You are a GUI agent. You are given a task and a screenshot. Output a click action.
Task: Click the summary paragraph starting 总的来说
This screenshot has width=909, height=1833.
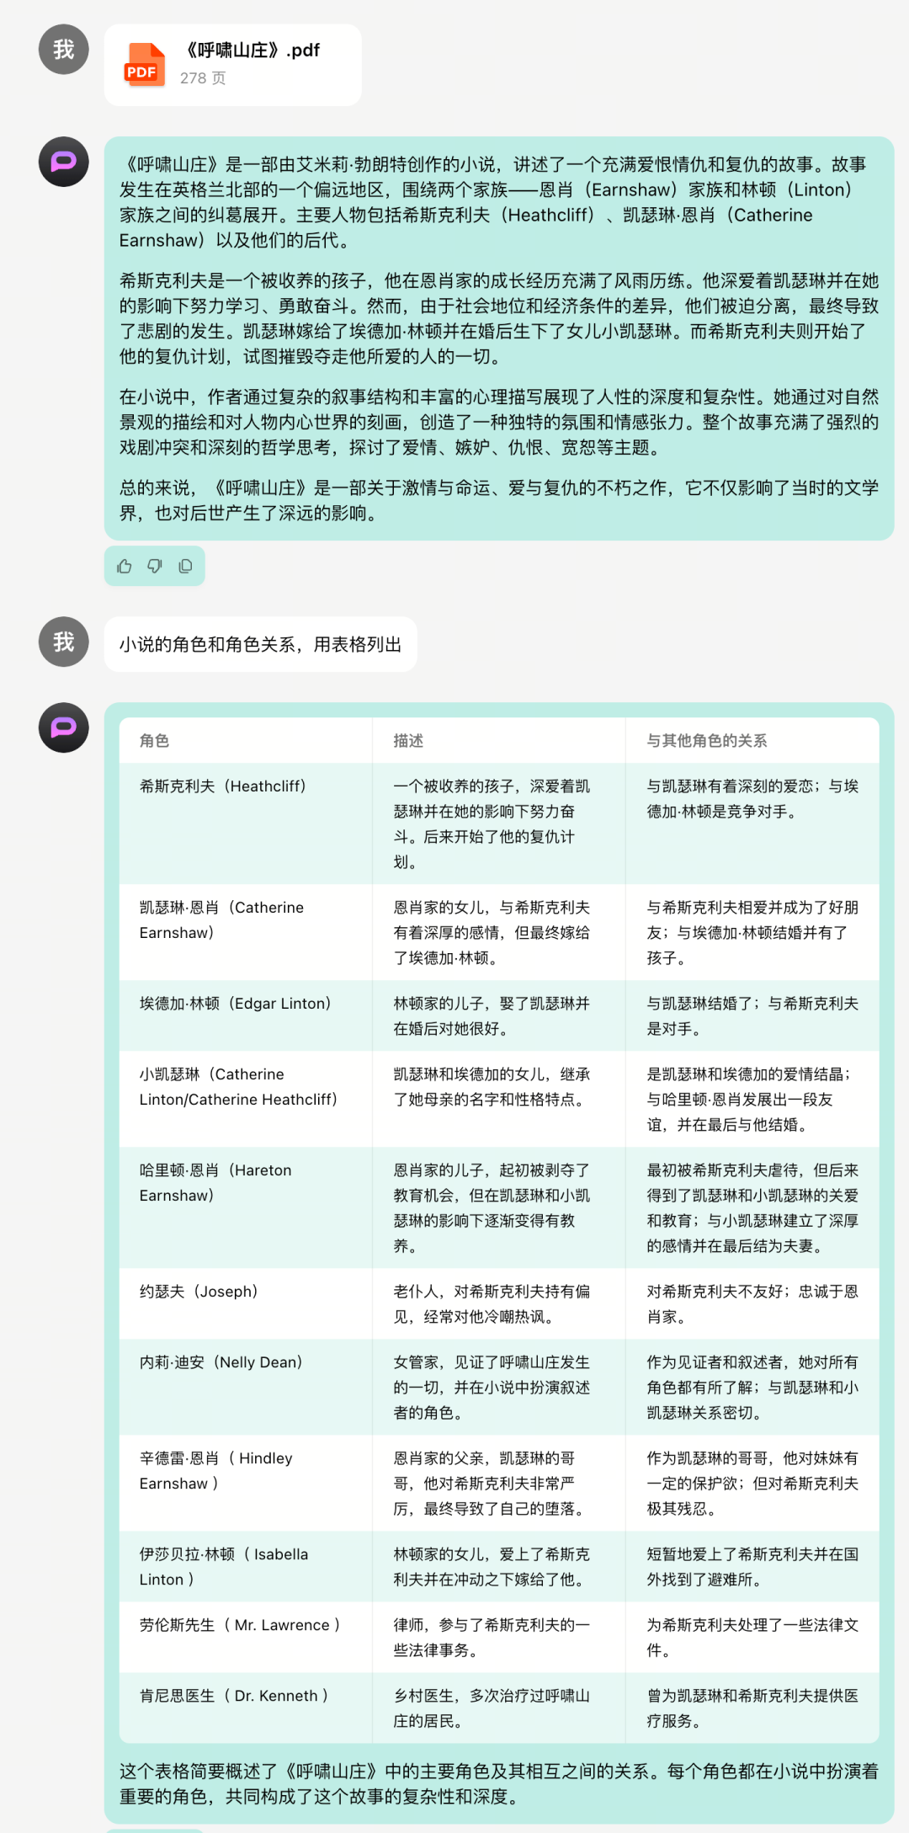(498, 500)
